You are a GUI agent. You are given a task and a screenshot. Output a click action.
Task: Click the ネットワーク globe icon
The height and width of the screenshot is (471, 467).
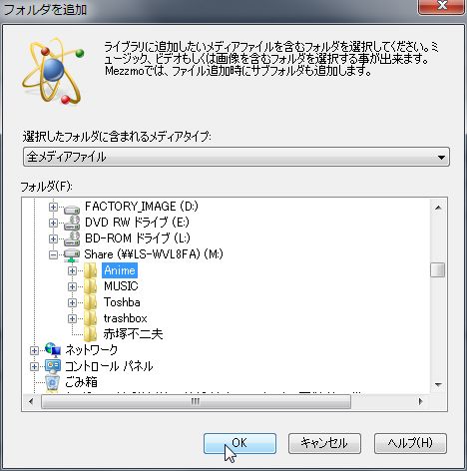coord(53,350)
